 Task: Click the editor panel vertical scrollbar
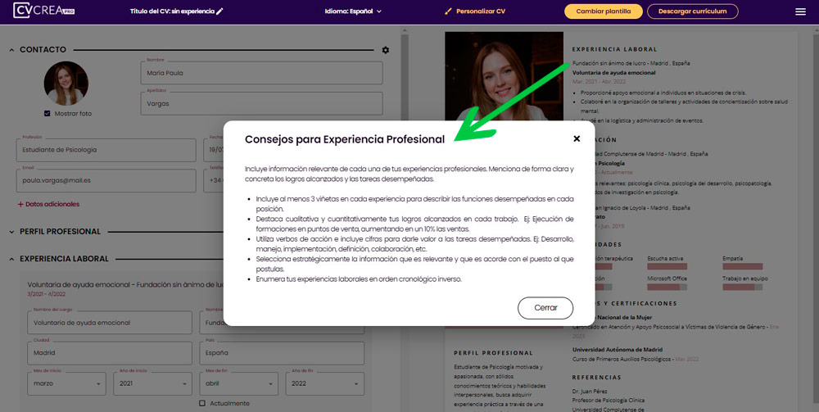point(405,220)
